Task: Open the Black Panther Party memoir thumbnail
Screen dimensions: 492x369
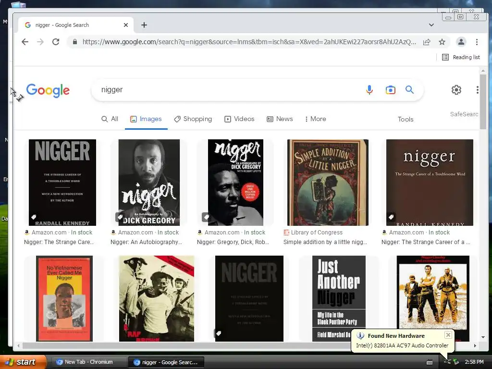Action: coord(339,298)
